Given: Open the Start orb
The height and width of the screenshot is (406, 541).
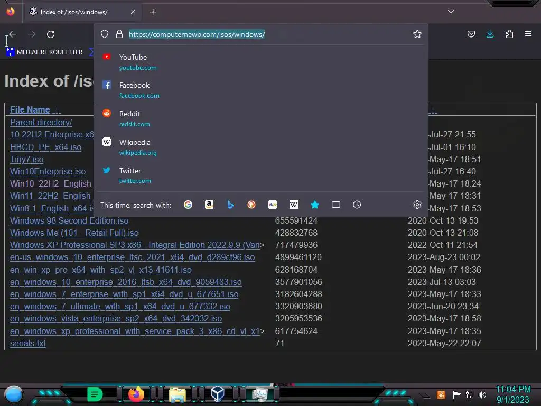Looking at the screenshot, I should coord(13,394).
